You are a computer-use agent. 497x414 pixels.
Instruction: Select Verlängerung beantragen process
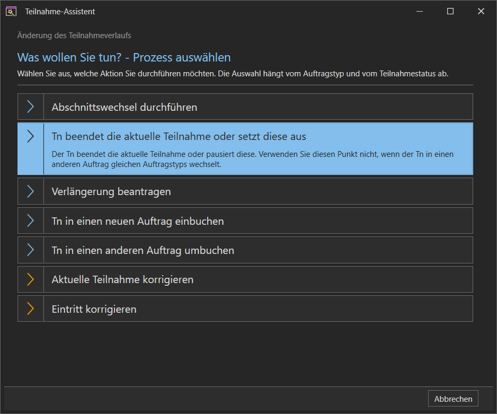coord(245,191)
